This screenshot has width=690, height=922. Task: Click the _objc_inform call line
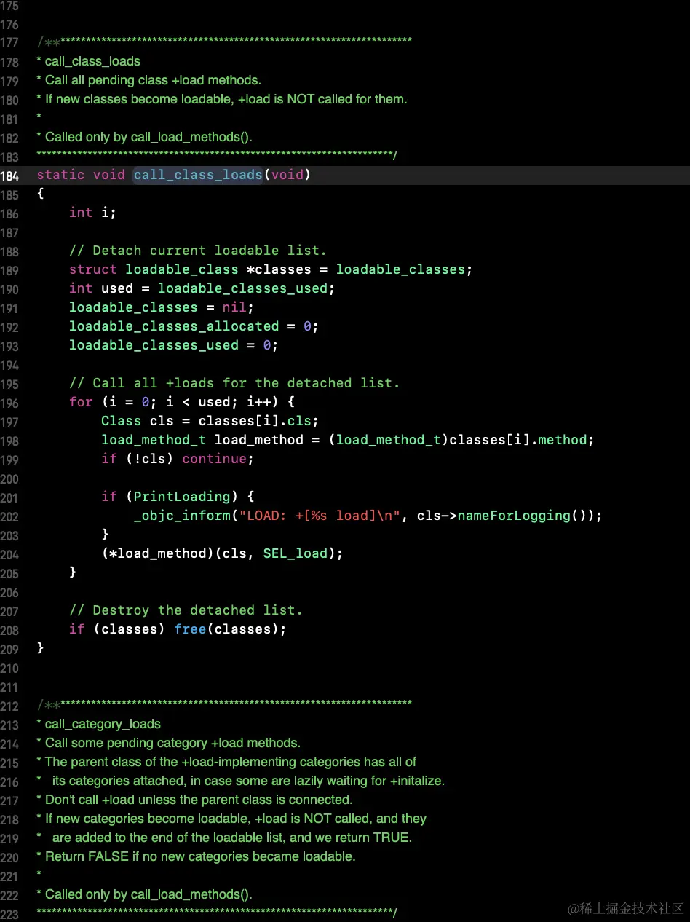click(x=368, y=516)
